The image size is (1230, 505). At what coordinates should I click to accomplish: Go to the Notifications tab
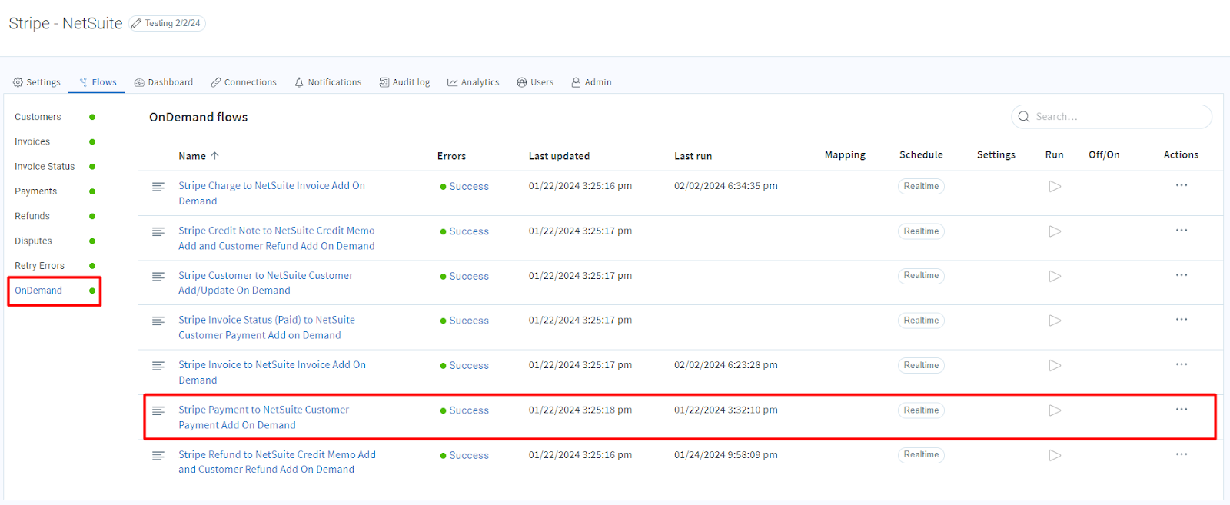coord(327,82)
